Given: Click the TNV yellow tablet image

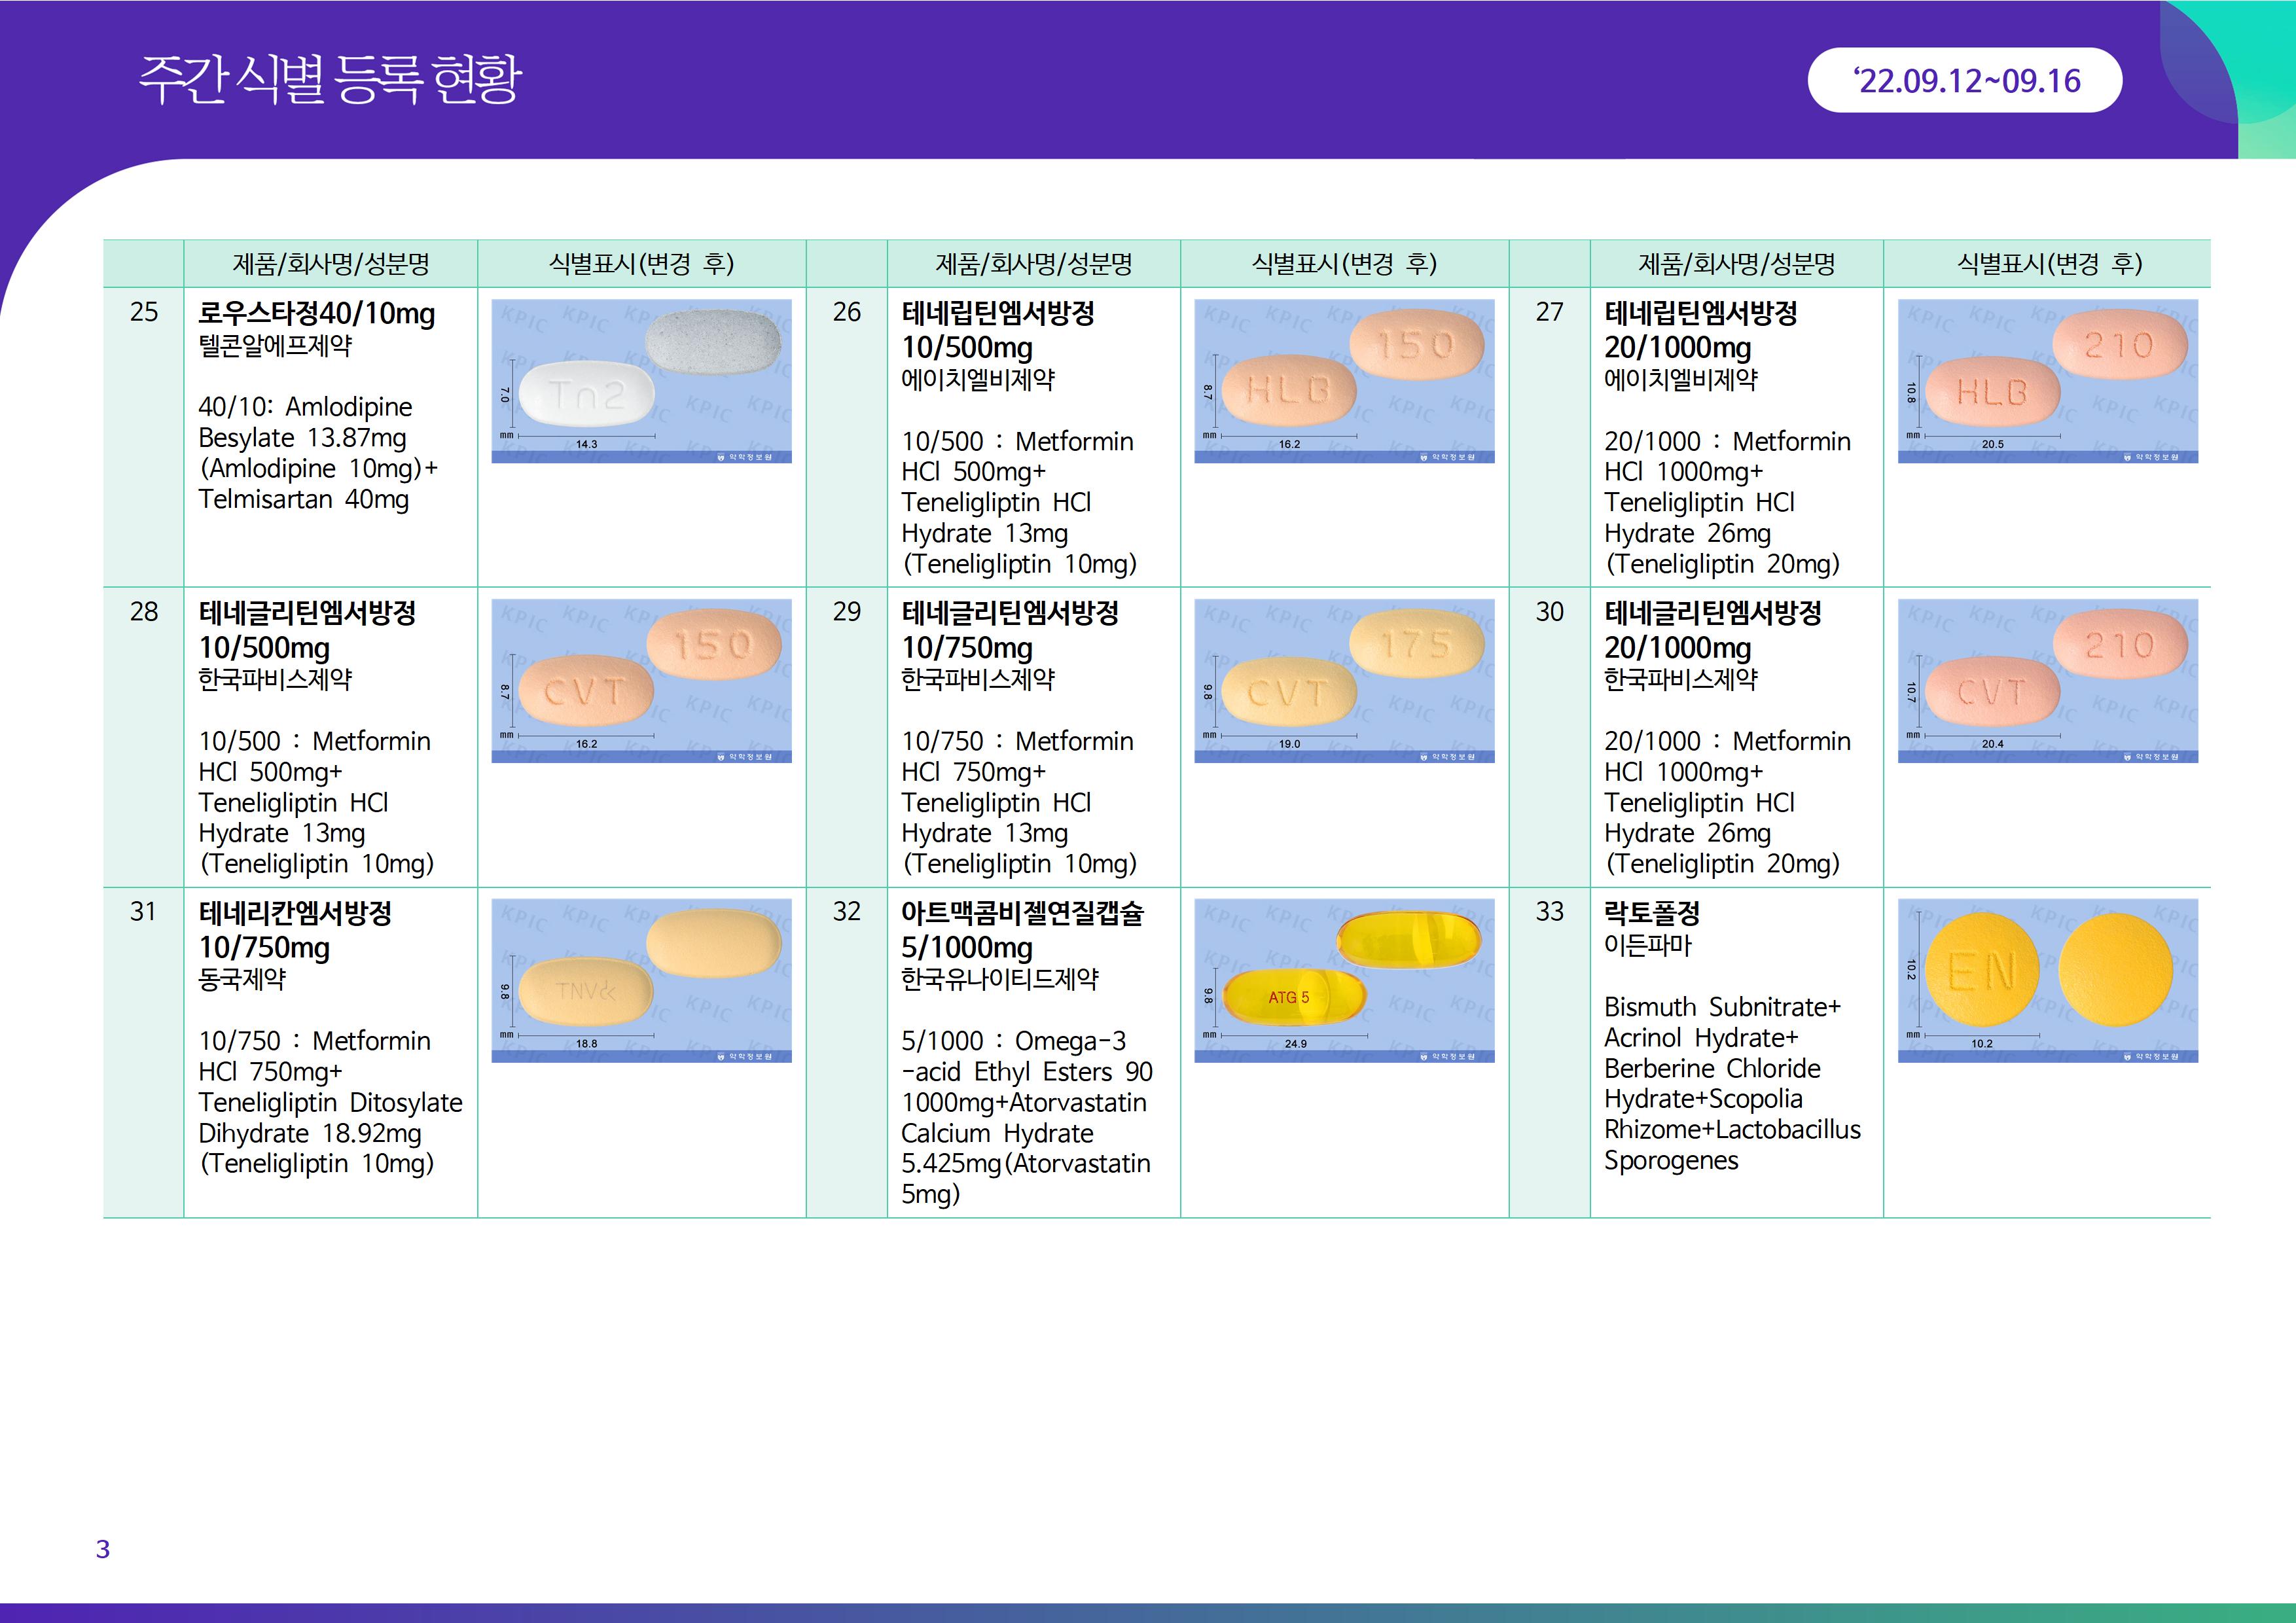Looking at the screenshot, I should [x=641, y=980].
